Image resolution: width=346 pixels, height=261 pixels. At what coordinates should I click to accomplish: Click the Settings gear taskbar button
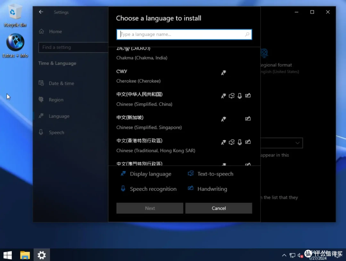(x=42, y=255)
